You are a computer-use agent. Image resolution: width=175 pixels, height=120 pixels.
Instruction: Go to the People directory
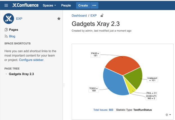point(66,5)
